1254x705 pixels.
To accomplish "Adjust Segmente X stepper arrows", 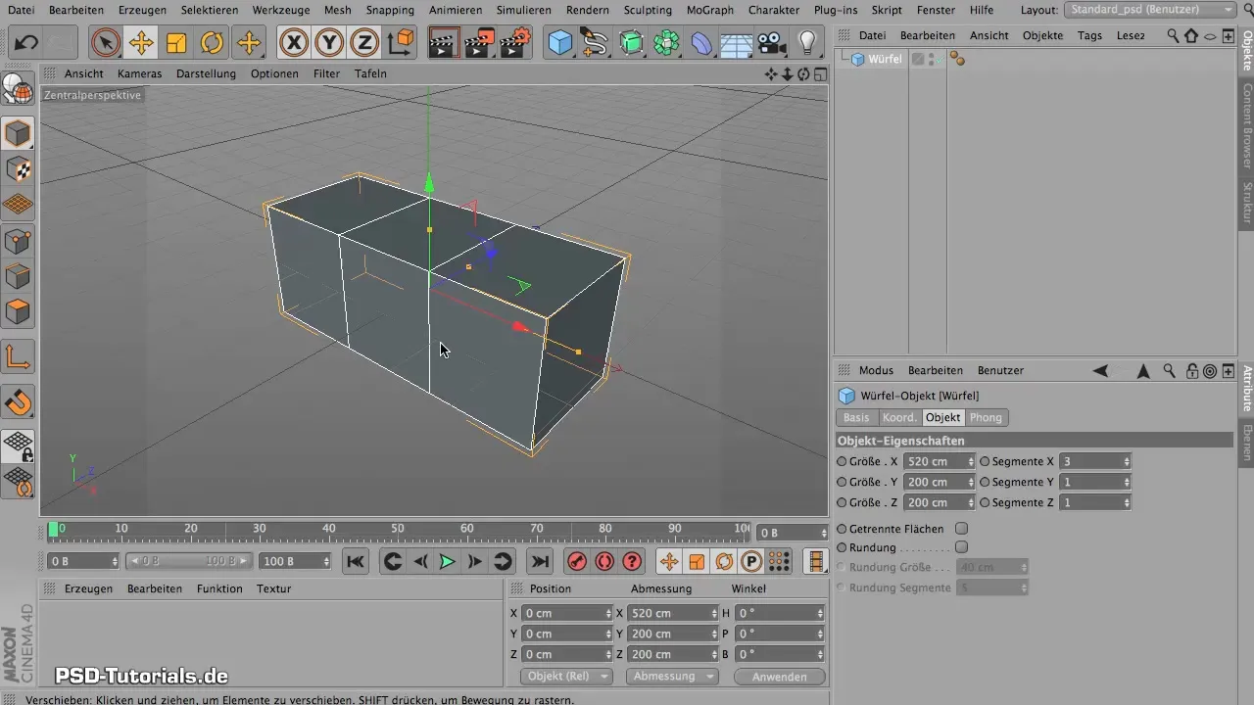I will [x=1127, y=461].
